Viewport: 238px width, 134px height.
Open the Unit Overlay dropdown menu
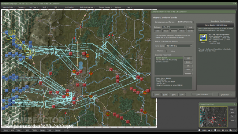(x=70, y=7)
